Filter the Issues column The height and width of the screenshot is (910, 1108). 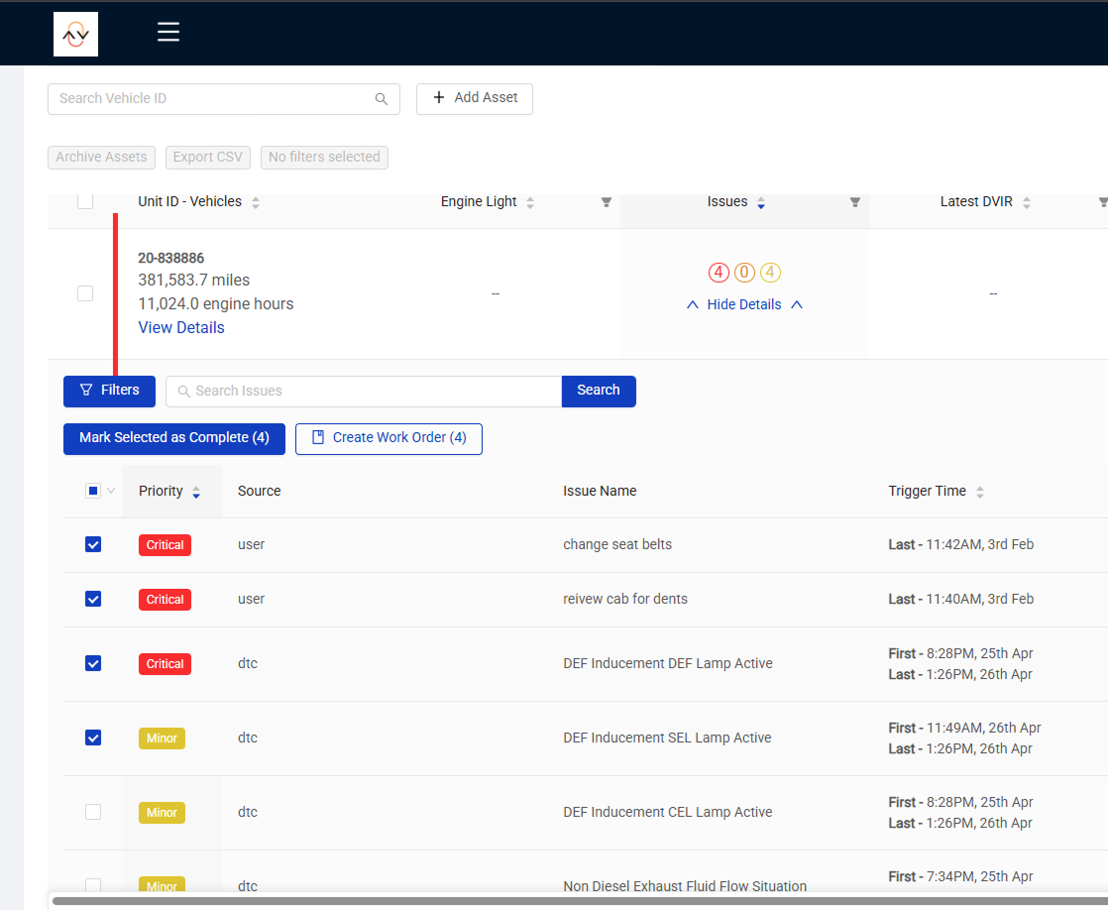(855, 202)
